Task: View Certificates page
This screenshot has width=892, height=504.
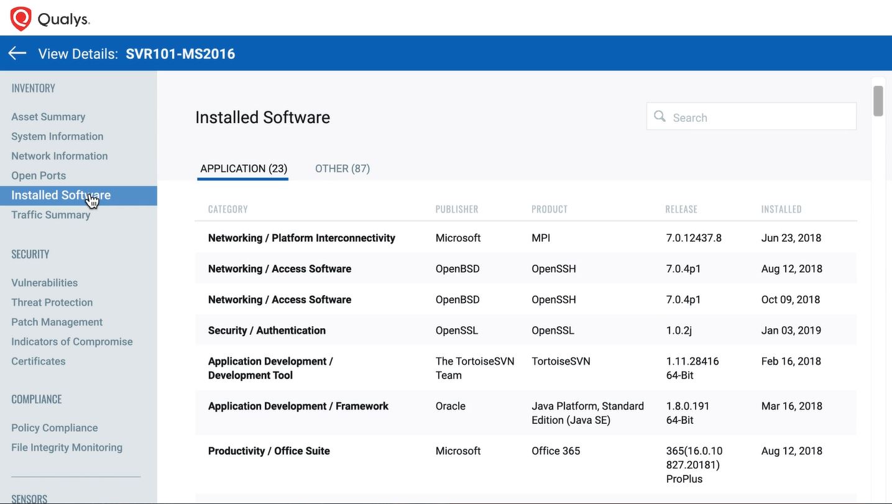Action: point(39,361)
